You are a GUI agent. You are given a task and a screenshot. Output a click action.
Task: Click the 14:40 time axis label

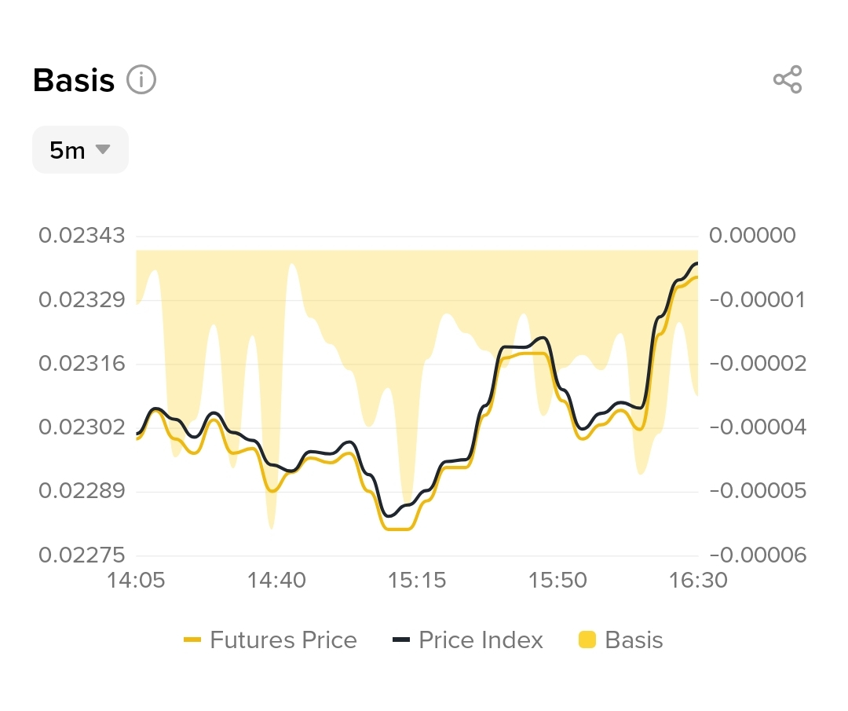[276, 581]
